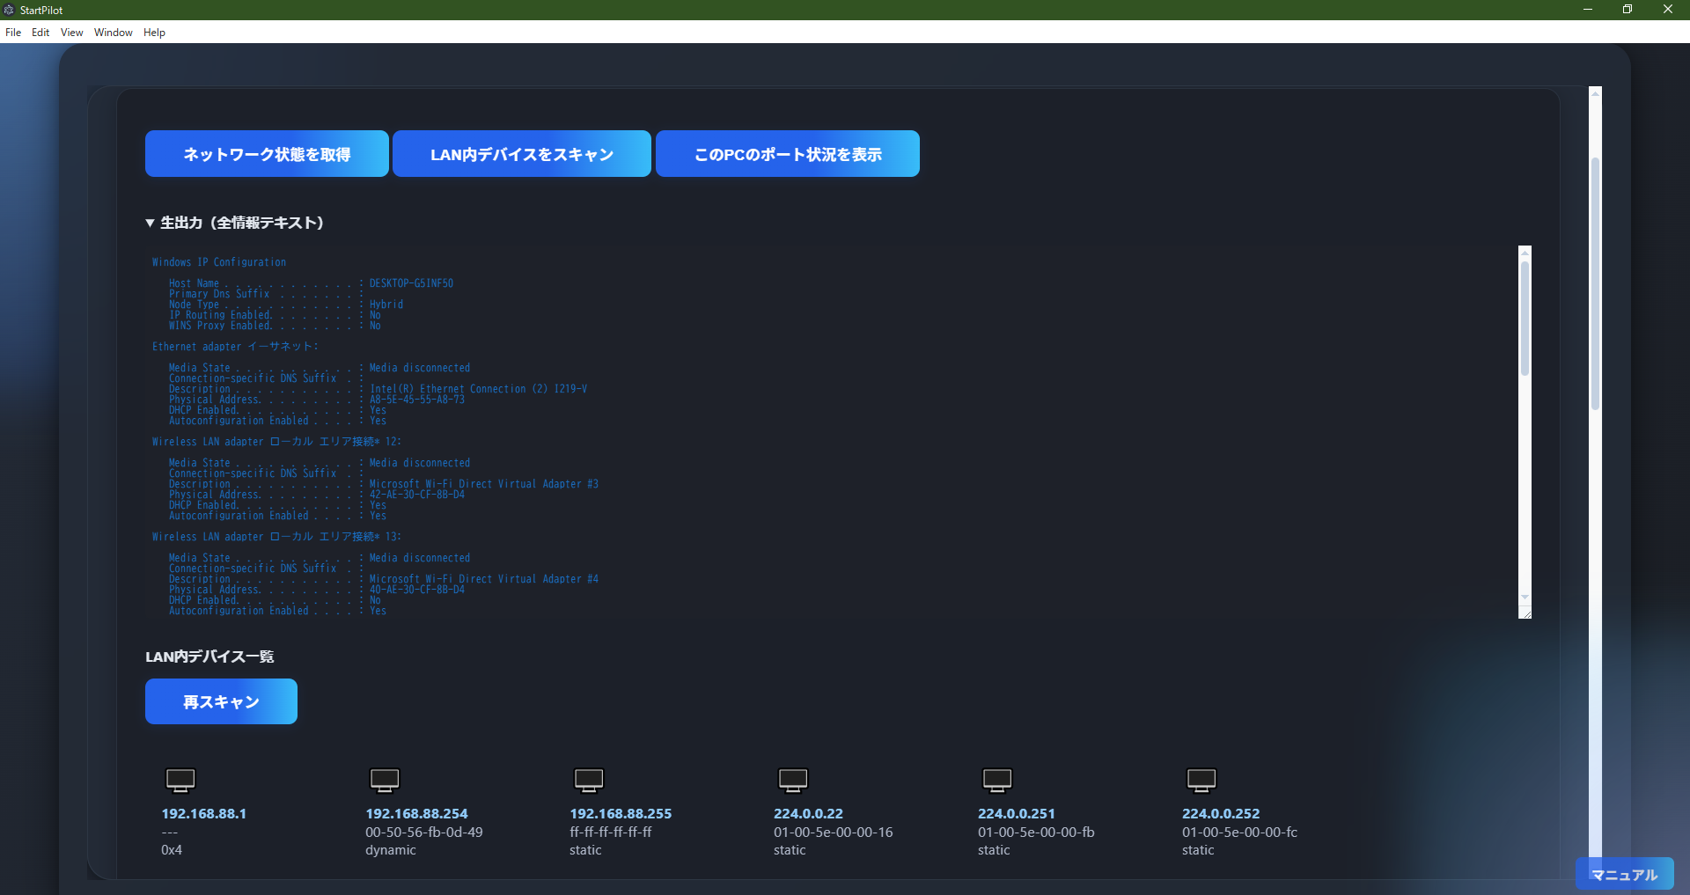Open the Help menu
Screen dimensions: 1690x895
154,33
